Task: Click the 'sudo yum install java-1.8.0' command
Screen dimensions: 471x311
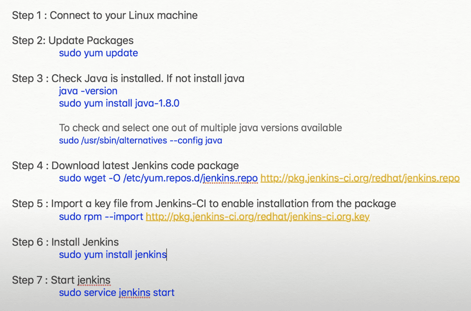Action: 119,103
